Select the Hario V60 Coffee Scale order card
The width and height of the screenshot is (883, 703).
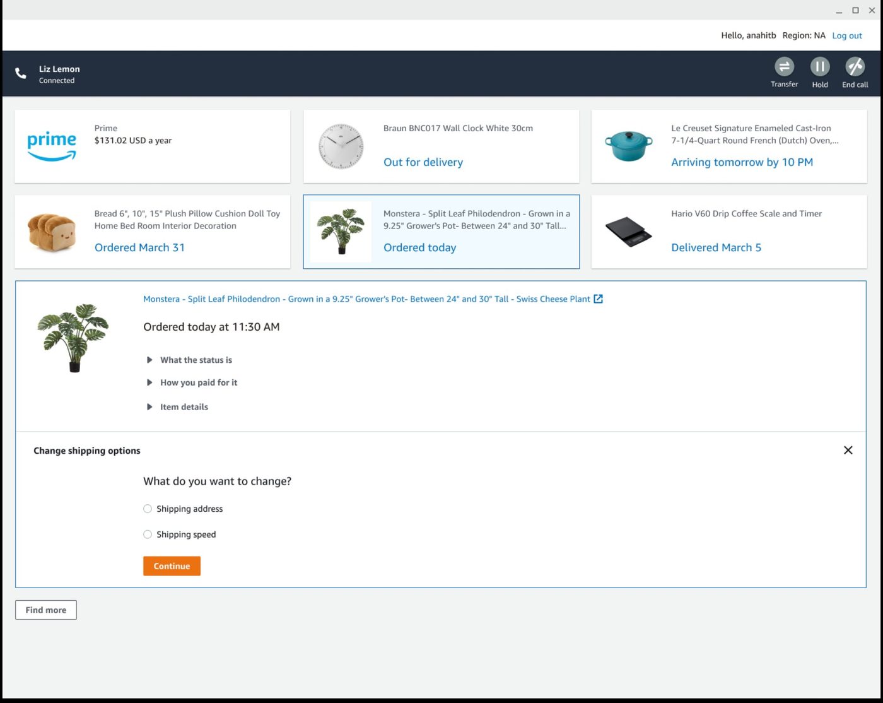point(728,232)
